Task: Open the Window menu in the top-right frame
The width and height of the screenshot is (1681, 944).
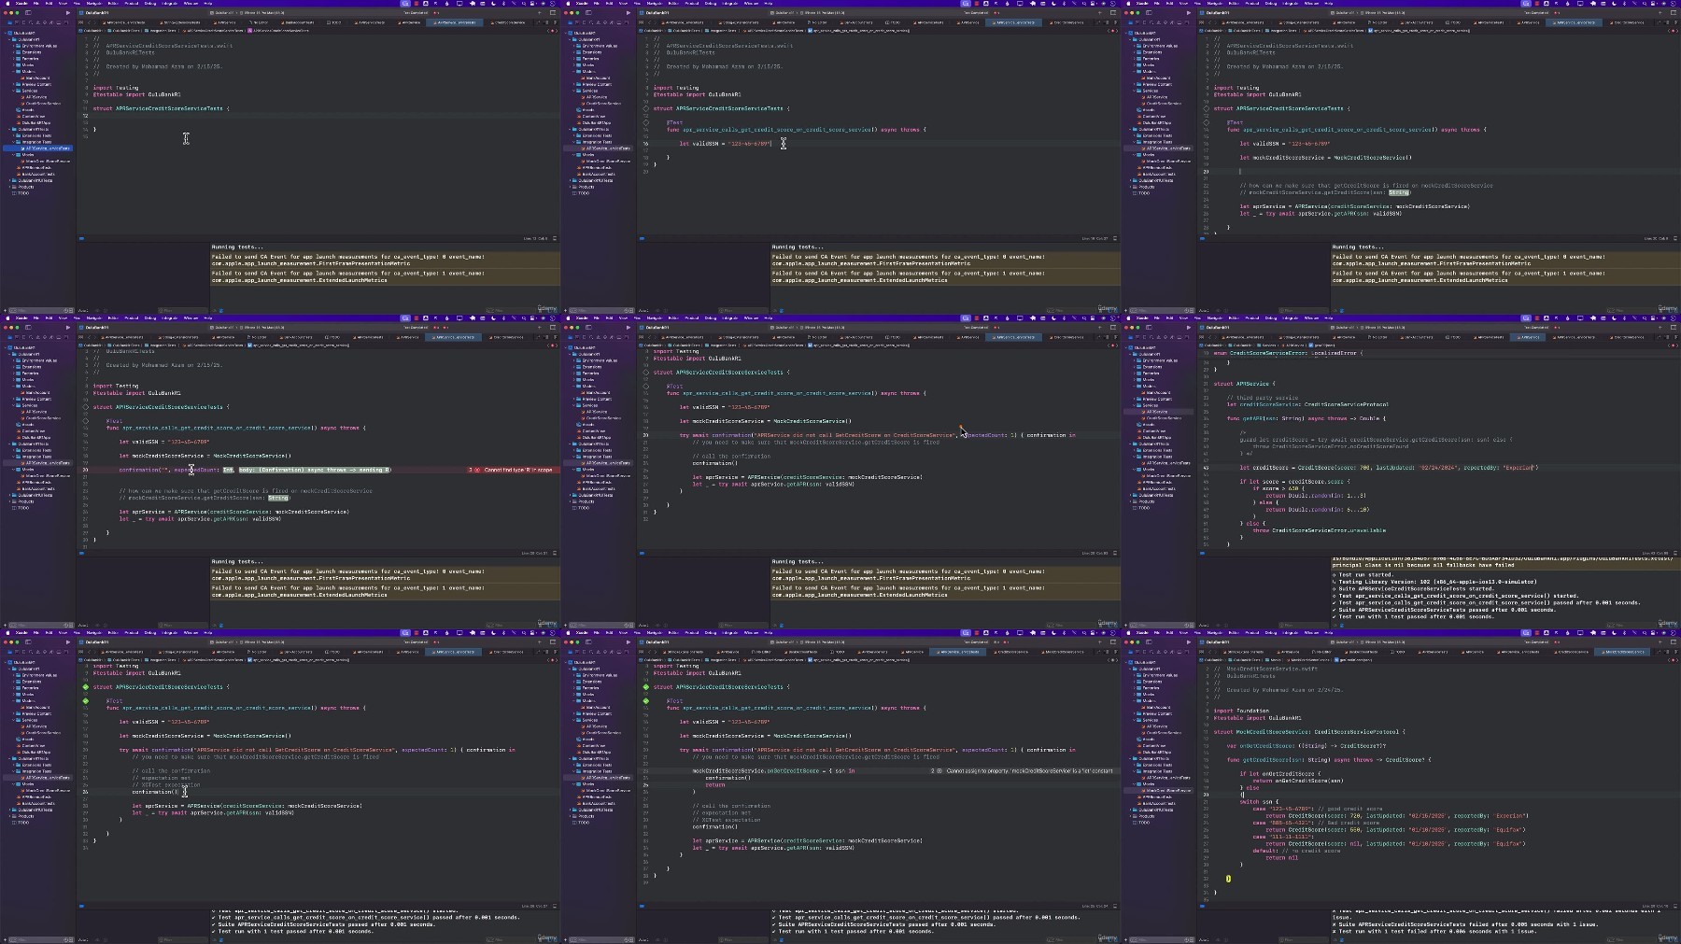Action: coord(1311,3)
